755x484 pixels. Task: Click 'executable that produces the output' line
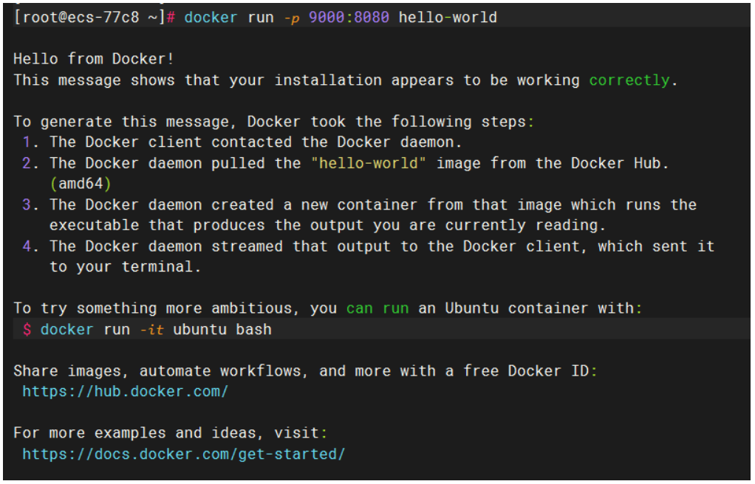coord(327,225)
